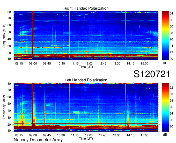Click the 11:15 tick on the bottom plot
Image resolution: width=176 pixels, height=143 pixels.
[75, 135]
